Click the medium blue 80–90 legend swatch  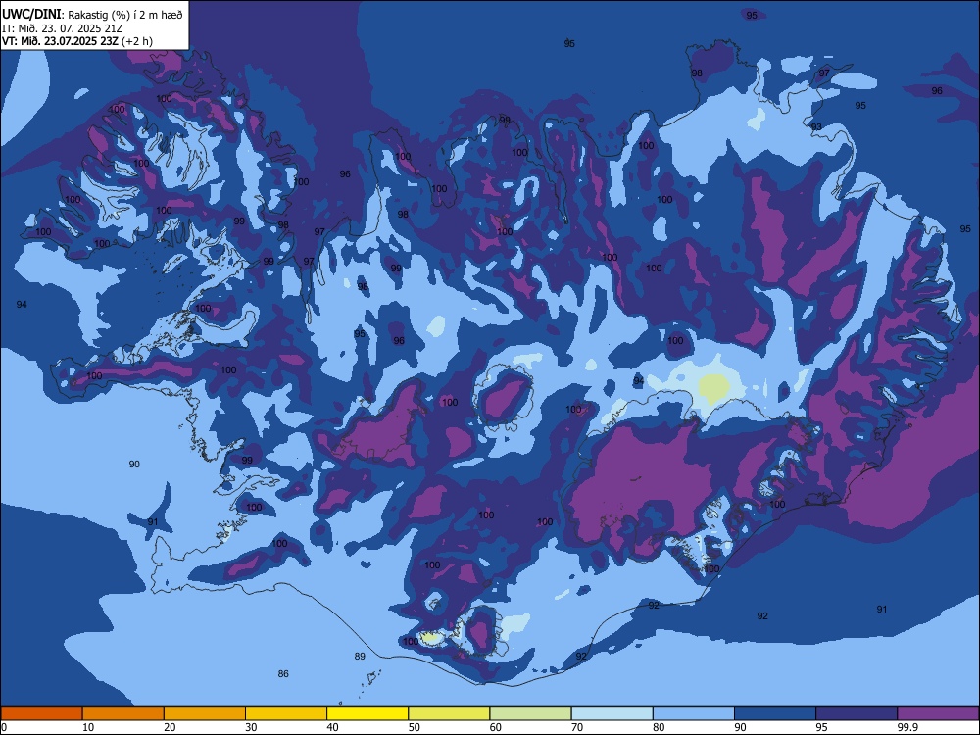tap(694, 713)
